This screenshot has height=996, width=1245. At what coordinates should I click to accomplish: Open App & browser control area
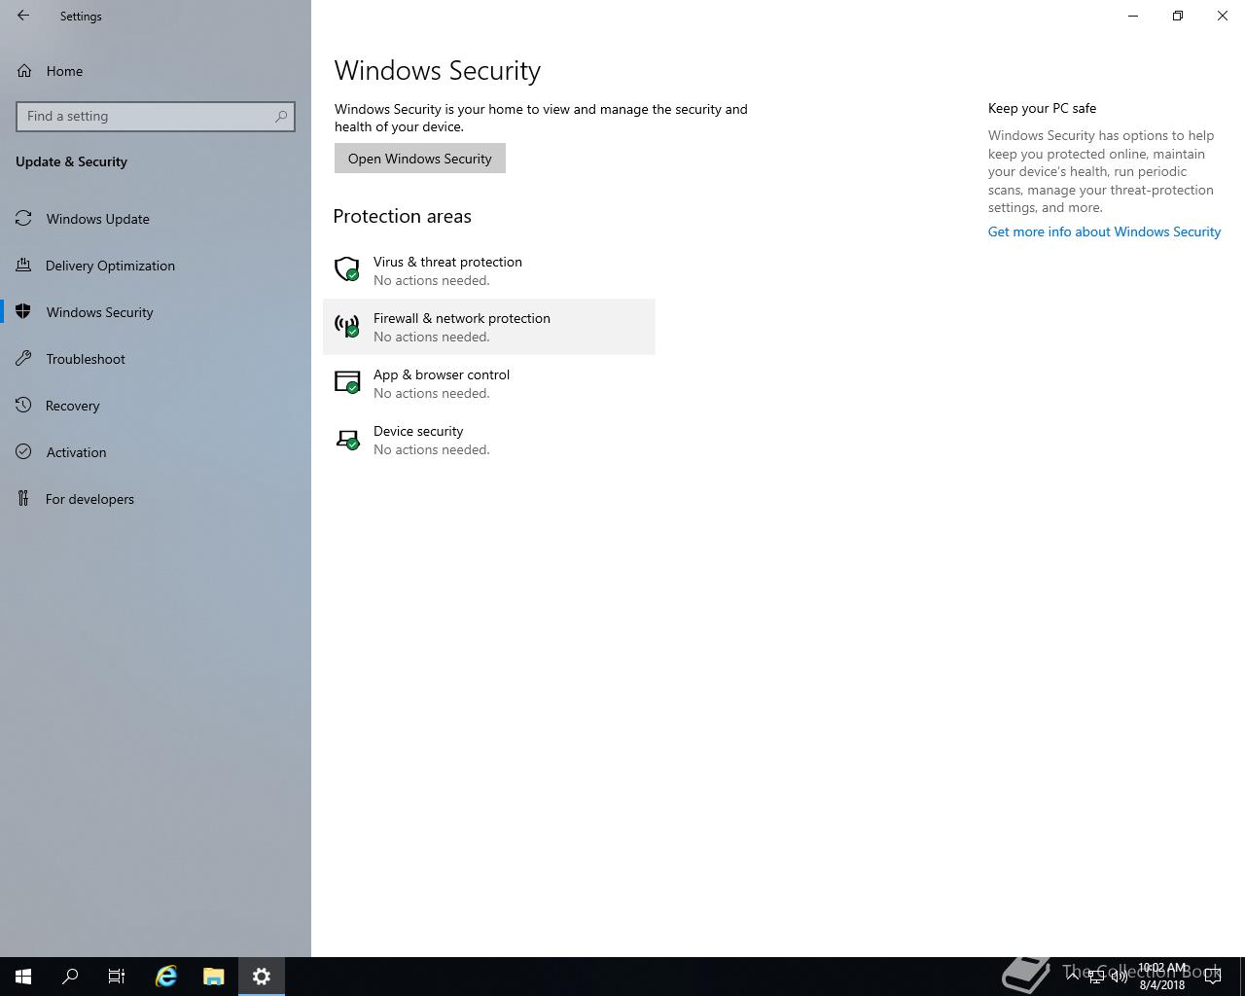tap(489, 383)
